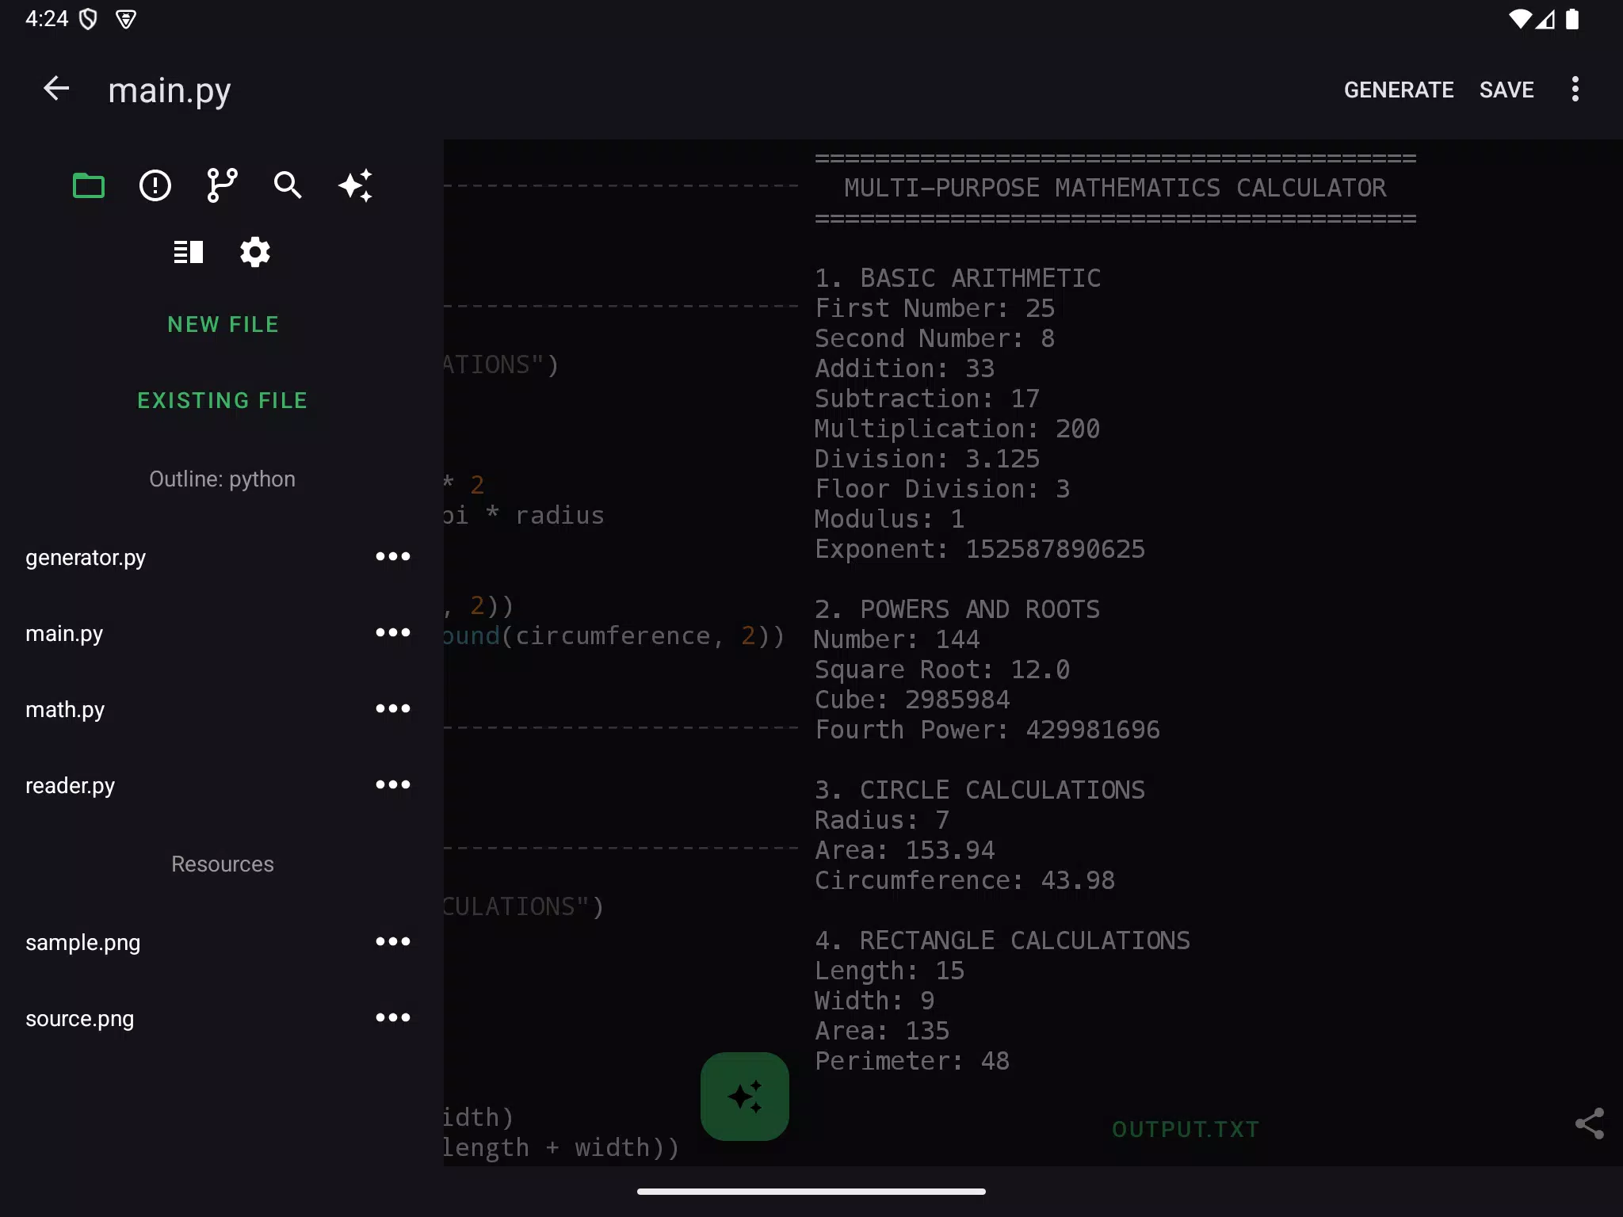Tap the share icon beside OUTPUT.TXT
1623x1217 pixels.
coord(1590,1124)
